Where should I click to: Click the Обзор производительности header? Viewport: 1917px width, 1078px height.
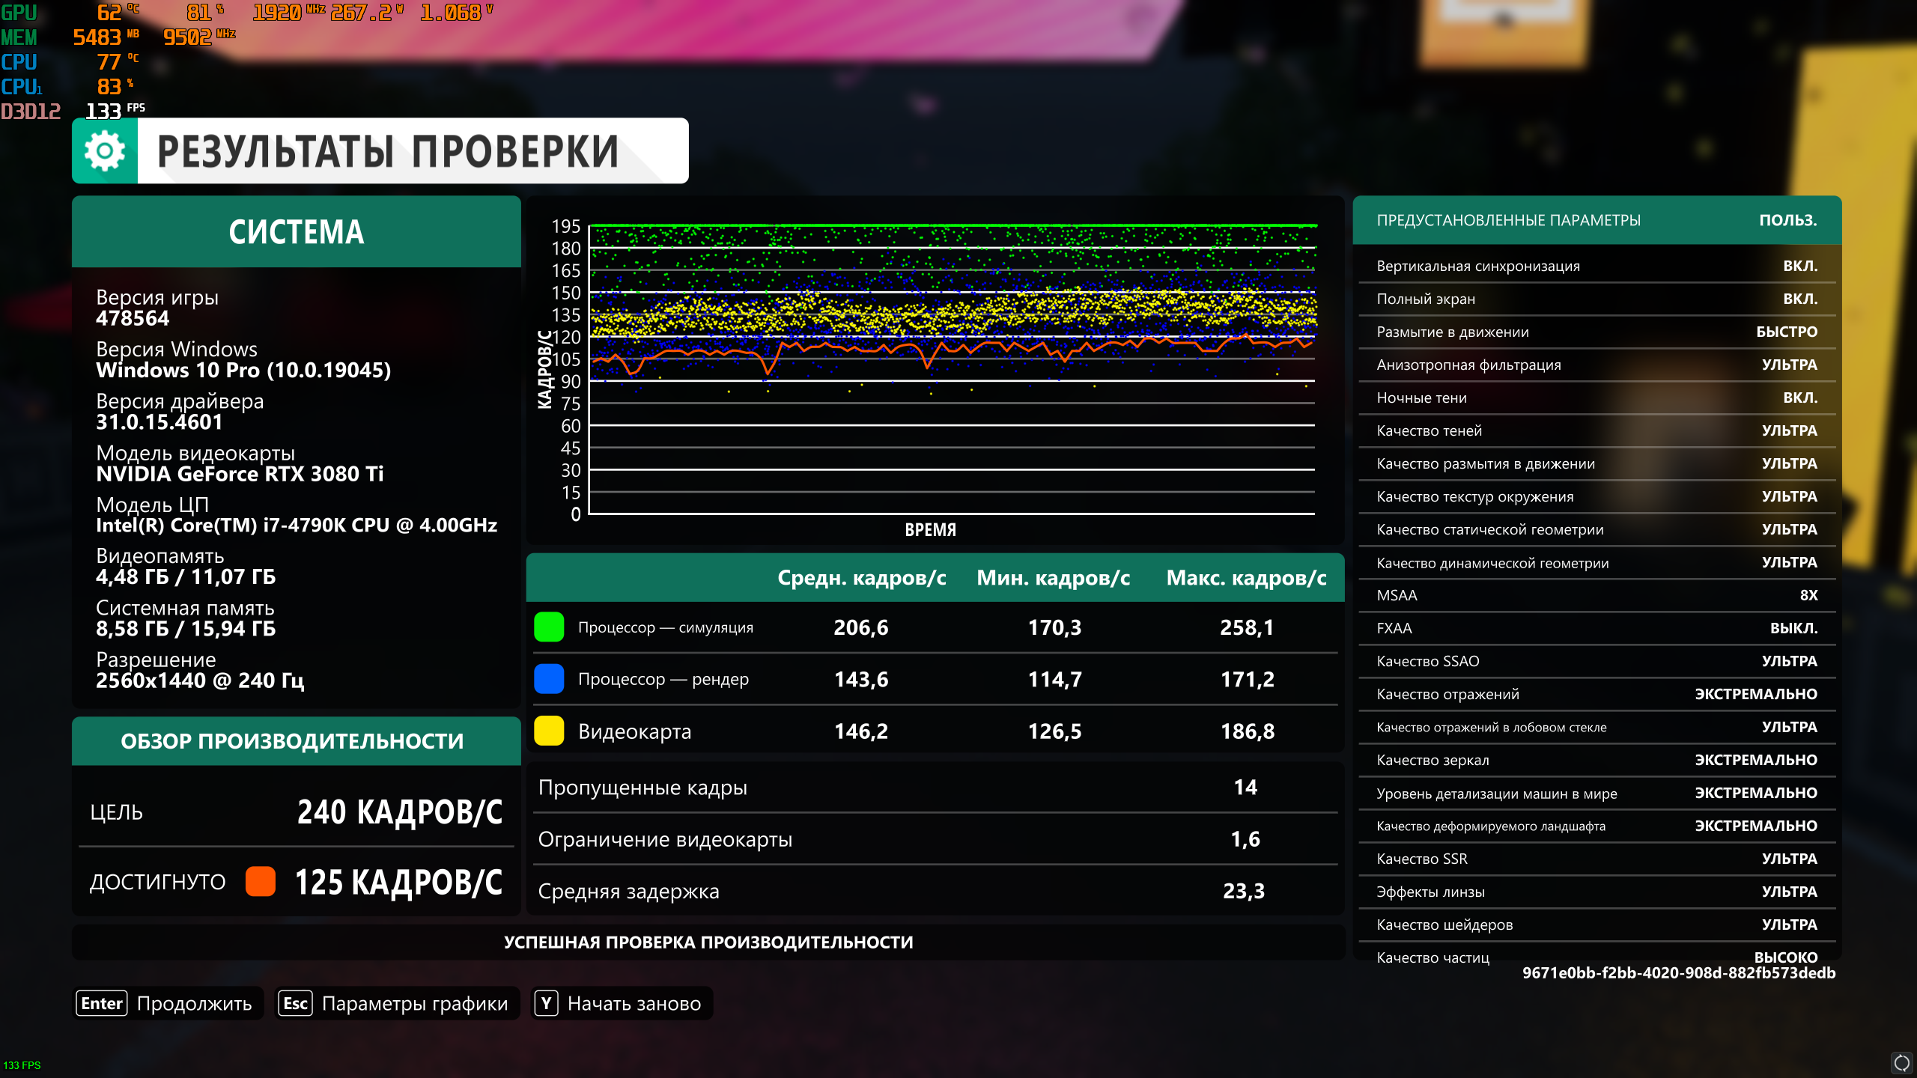(293, 741)
